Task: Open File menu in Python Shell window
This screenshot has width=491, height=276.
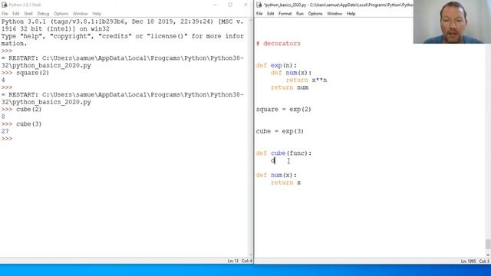Action: point(5,14)
